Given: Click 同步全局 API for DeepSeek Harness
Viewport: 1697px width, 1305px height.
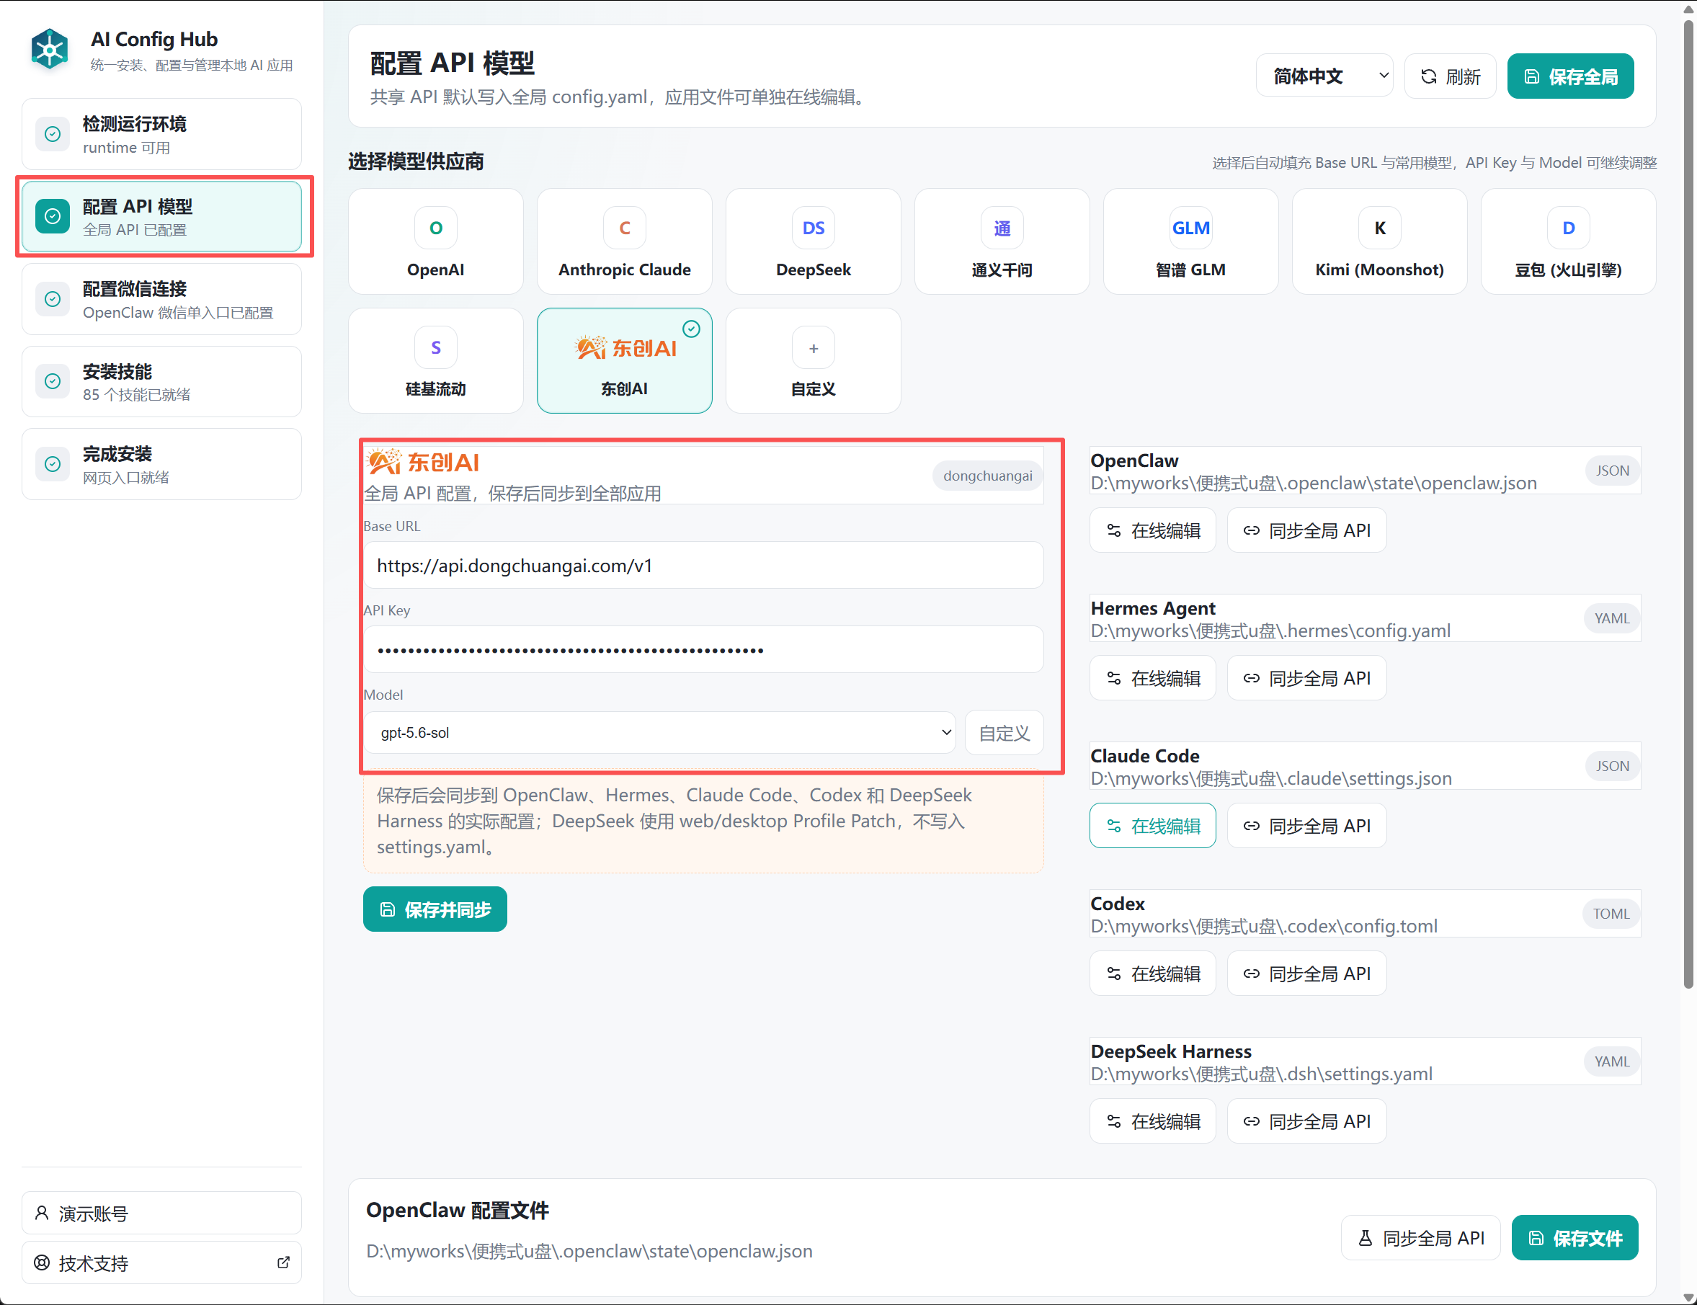Looking at the screenshot, I should coord(1306,1121).
